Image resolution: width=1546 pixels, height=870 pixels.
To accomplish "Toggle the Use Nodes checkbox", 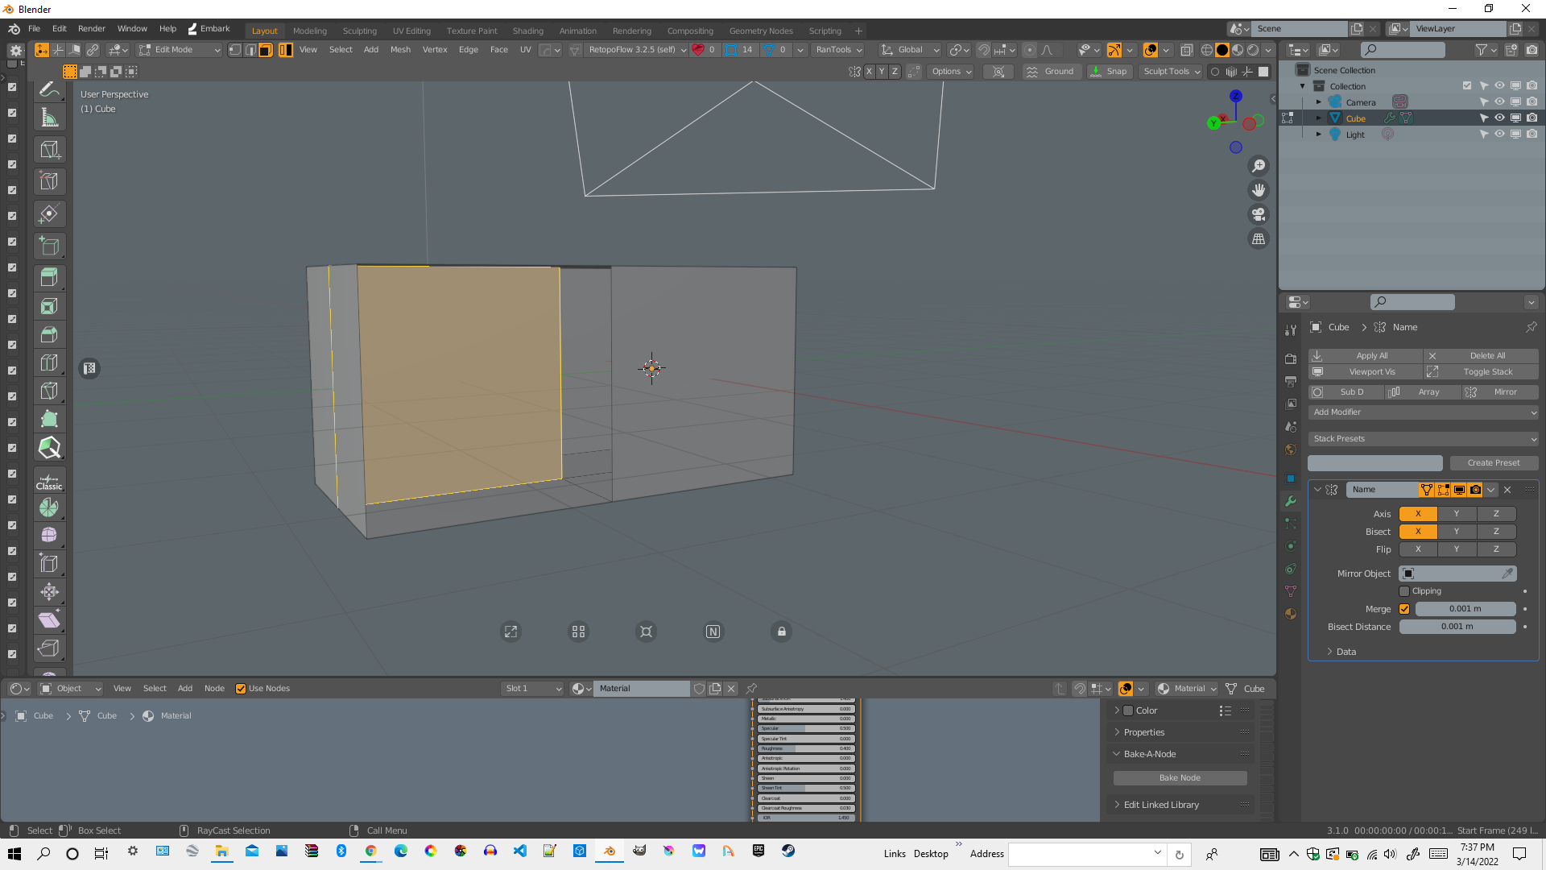I will pyautogui.click(x=240, y=689).
